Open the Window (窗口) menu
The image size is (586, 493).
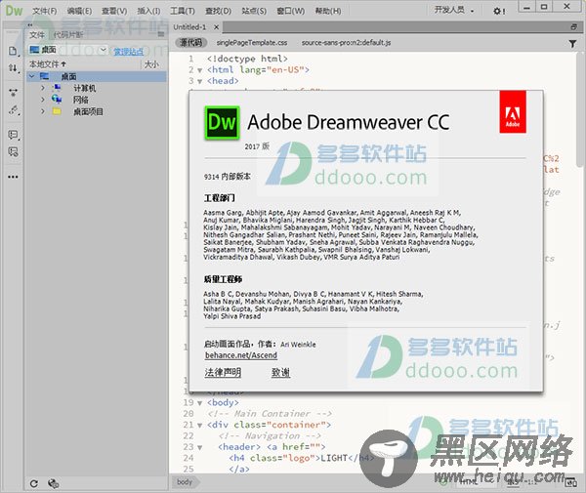290,11
